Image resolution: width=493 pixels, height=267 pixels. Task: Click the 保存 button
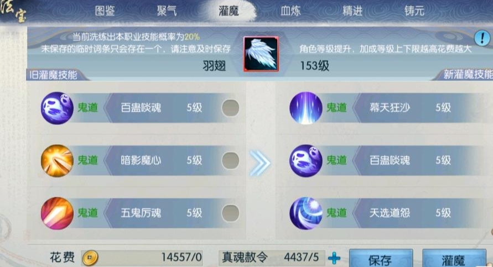pos(381,259)
